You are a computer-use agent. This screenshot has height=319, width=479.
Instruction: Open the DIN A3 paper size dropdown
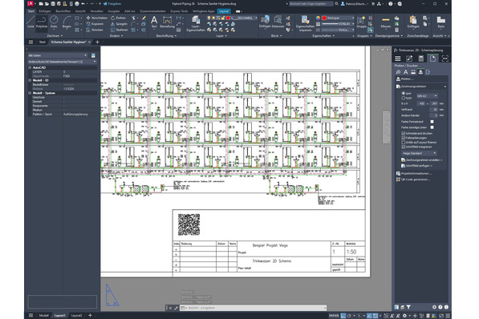click(x=427, y=96)
